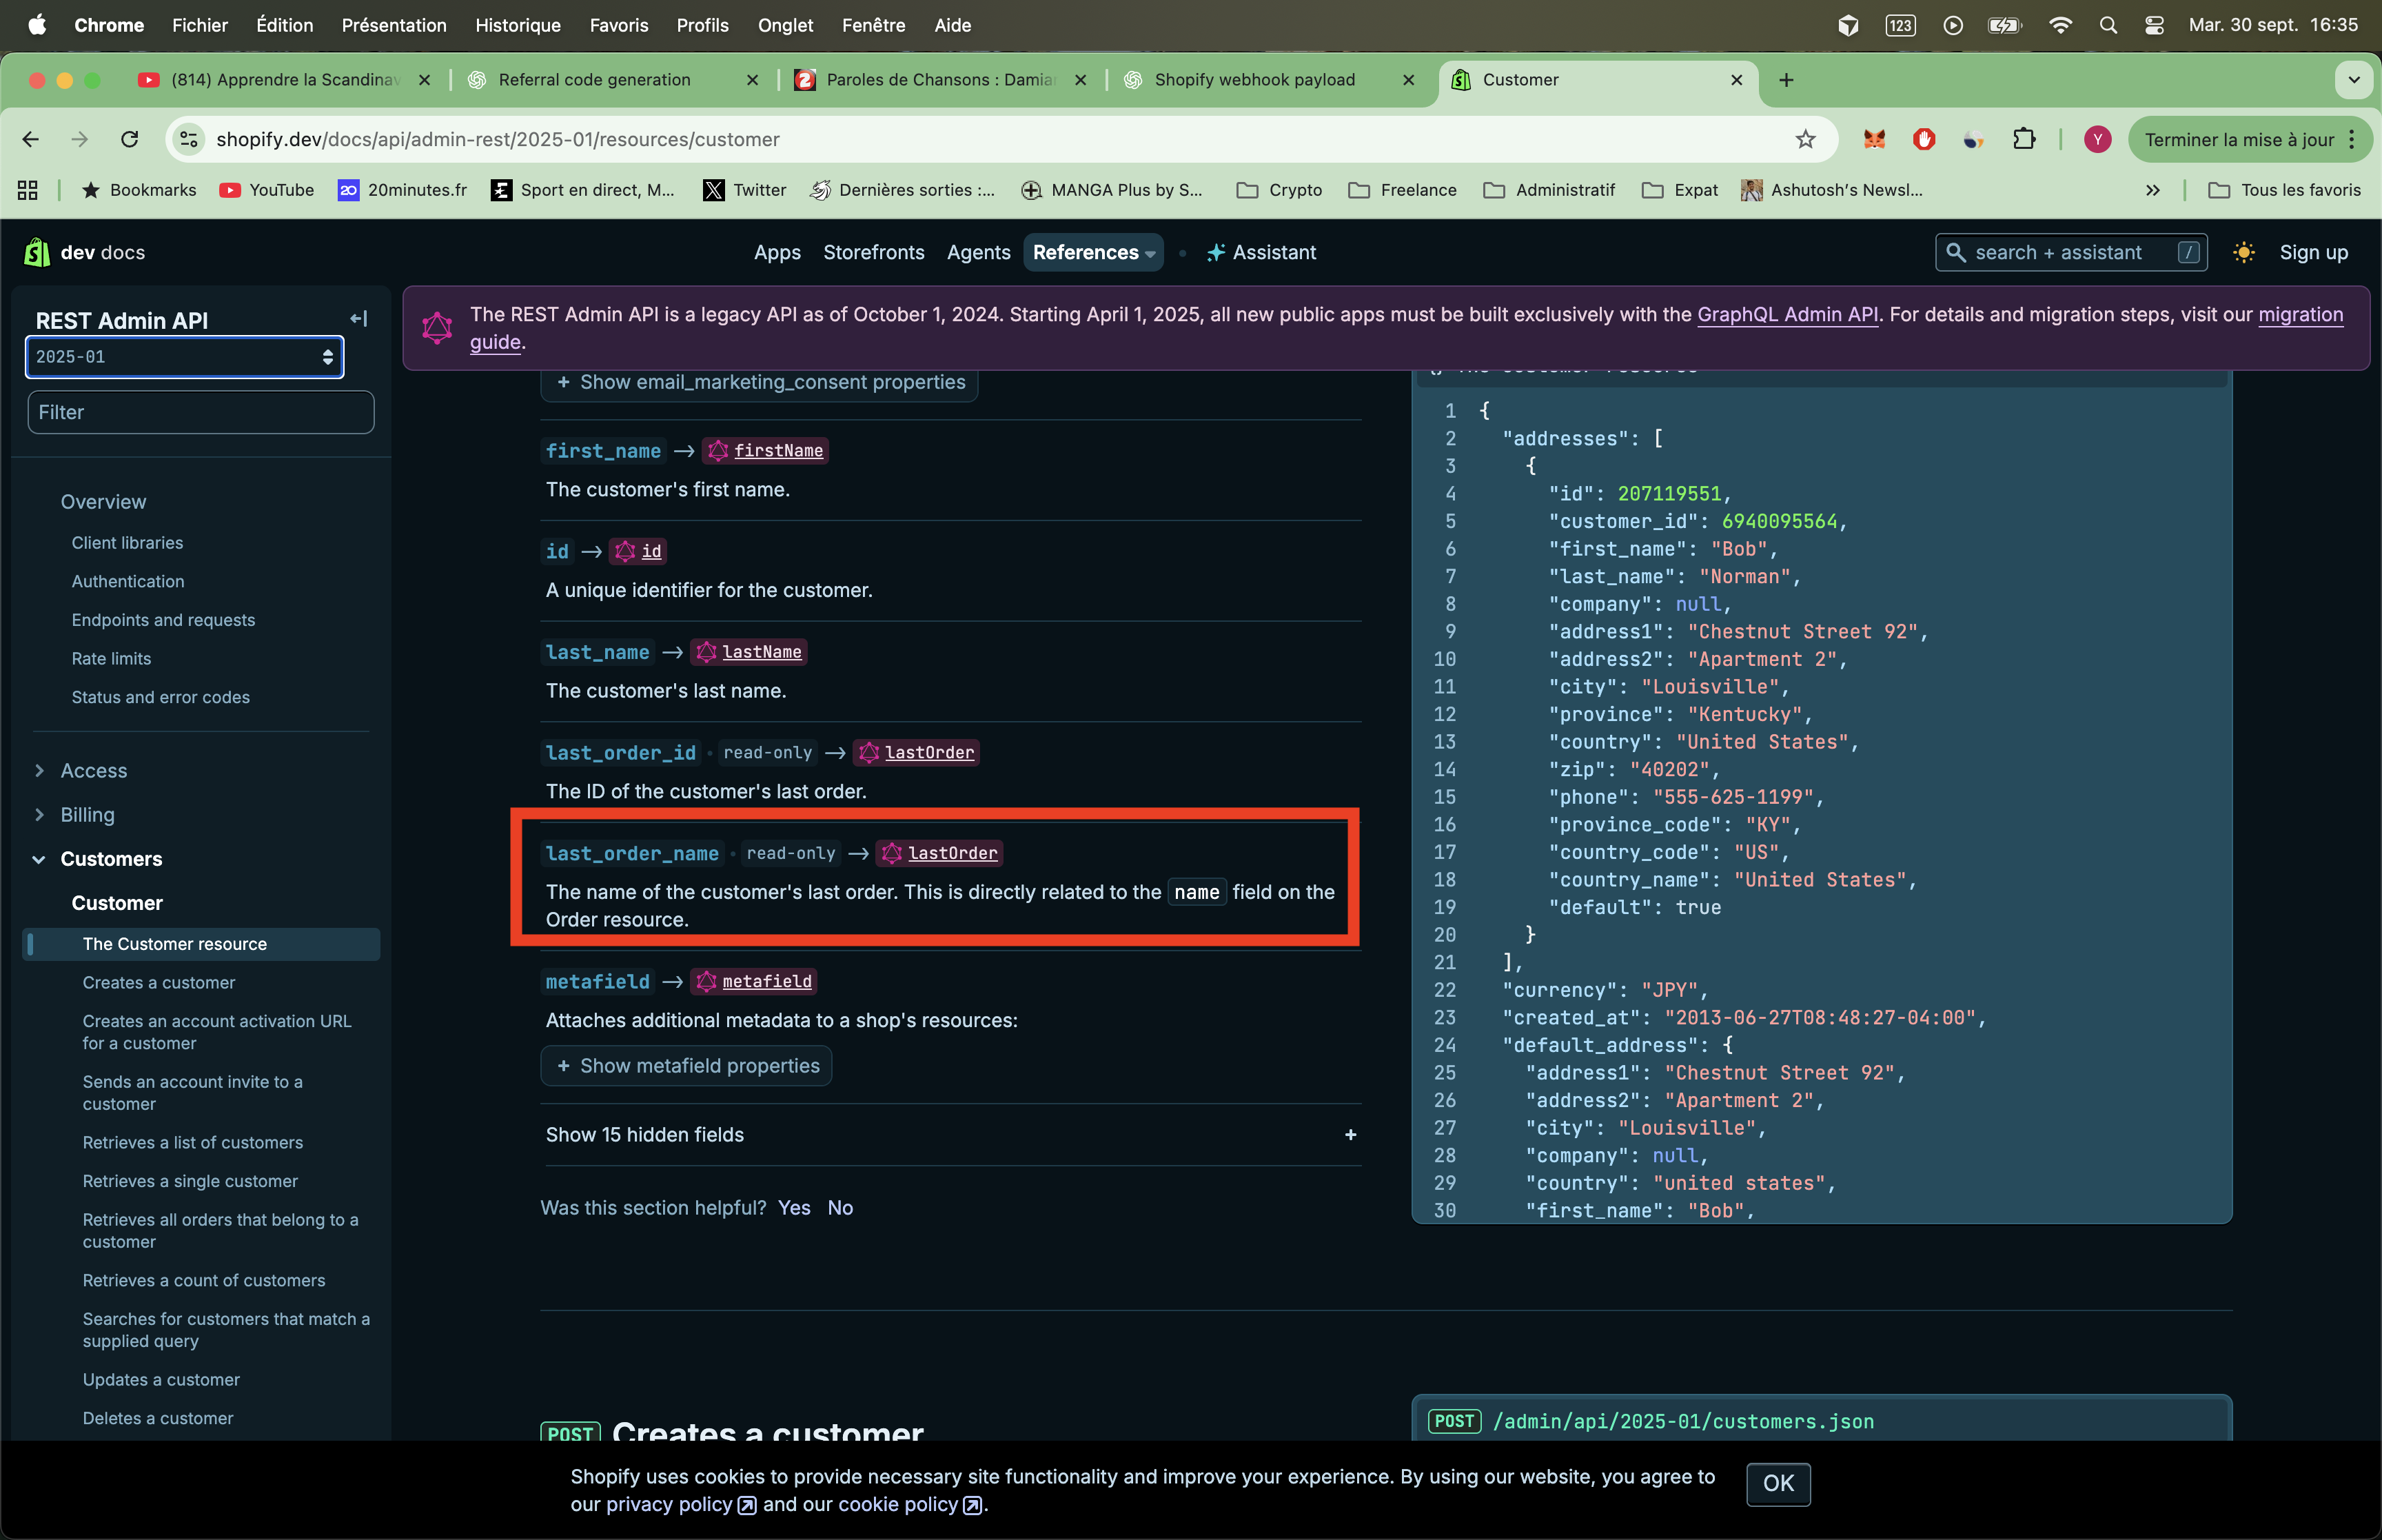Image resolution: width=2382 pixels, height=1540 pixels.
Task: Open a new browser tab
Action: [1787, 80]
